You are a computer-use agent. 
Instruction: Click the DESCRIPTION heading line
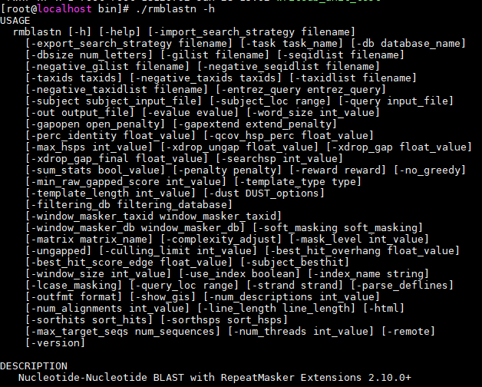pyautogui.click(x=34, y=366)
